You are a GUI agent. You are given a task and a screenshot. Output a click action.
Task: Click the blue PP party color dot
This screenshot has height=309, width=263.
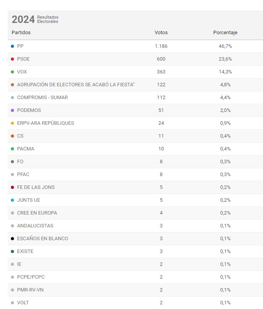(12, 46)
